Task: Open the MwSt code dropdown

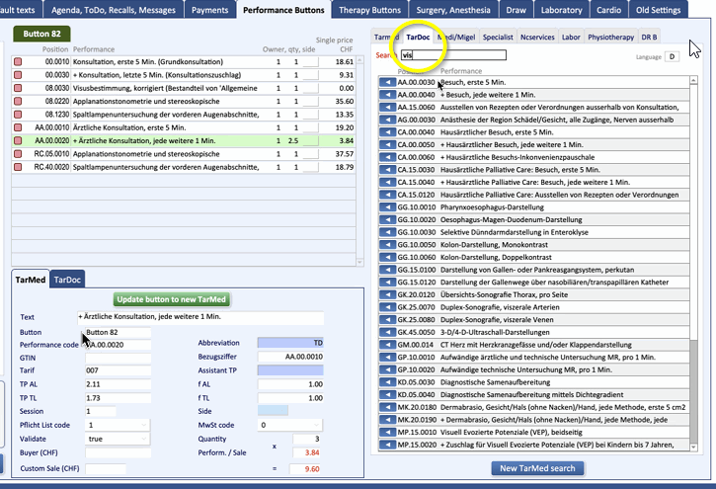Action: pos(291,425)
